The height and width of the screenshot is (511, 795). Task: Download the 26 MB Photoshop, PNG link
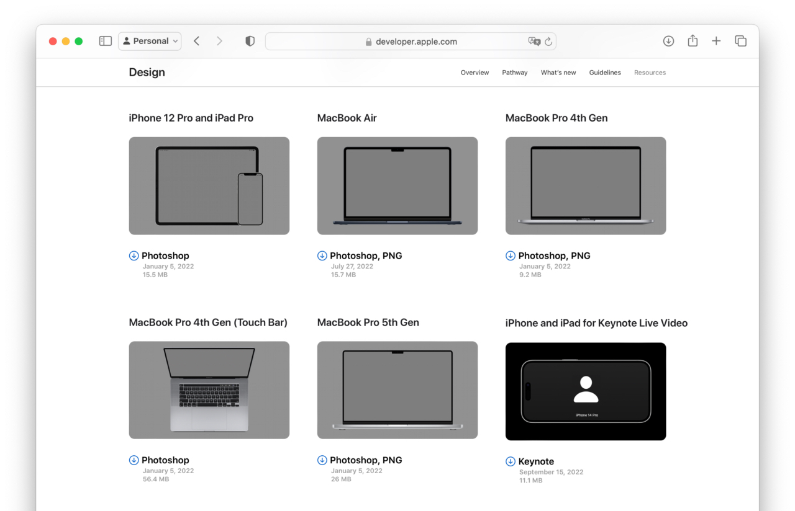click(366, 460)
